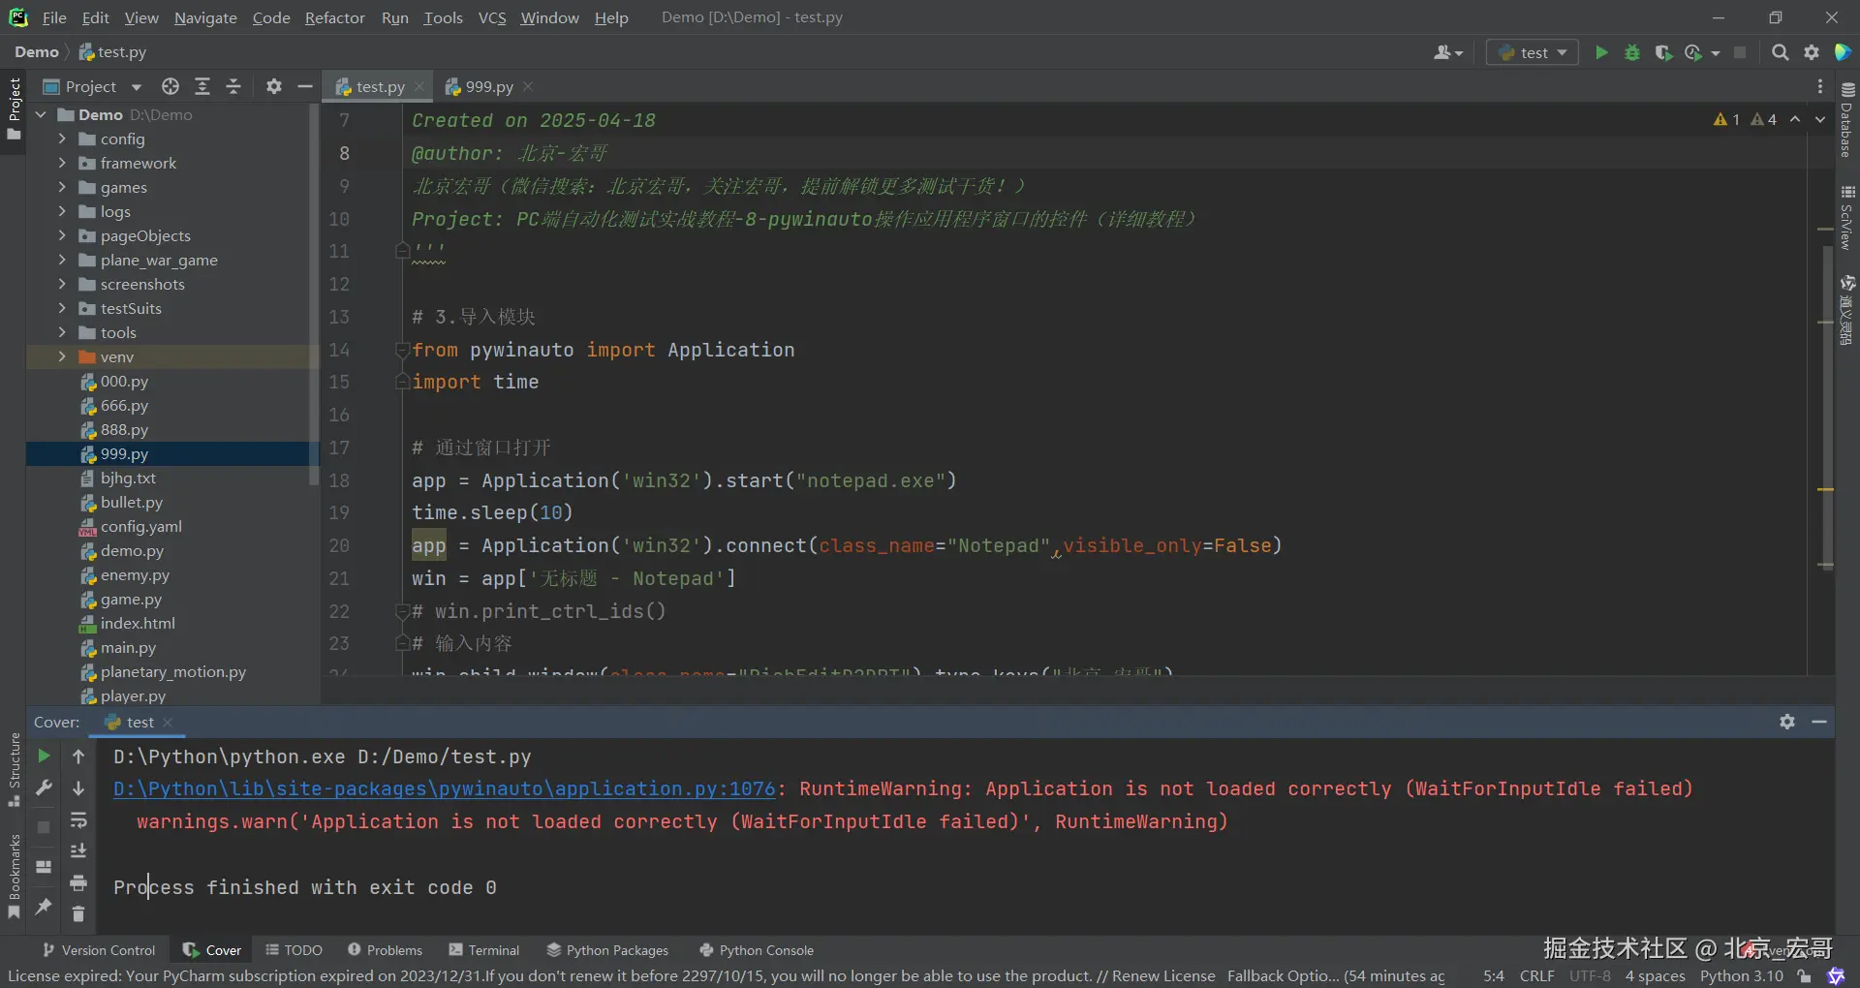The width and height of the screenshot is (1860, 988).
Task: Open Terminal tool window button
Action: pyautogui.click(x=484, y=950)
